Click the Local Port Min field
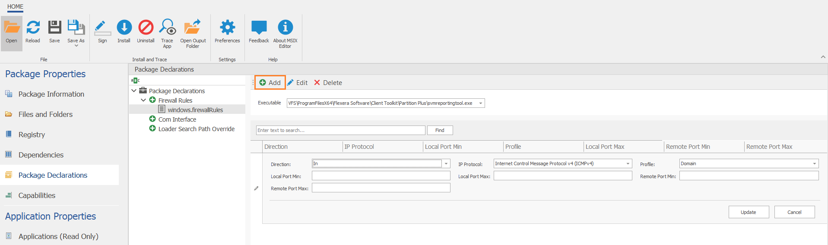 [381, 176]
